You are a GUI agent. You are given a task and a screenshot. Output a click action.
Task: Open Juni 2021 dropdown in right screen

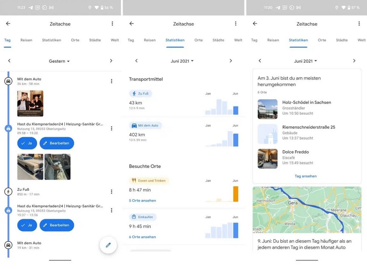tap(305, 61)
